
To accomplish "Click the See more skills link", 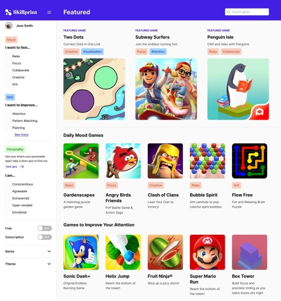I will (22, 134).
